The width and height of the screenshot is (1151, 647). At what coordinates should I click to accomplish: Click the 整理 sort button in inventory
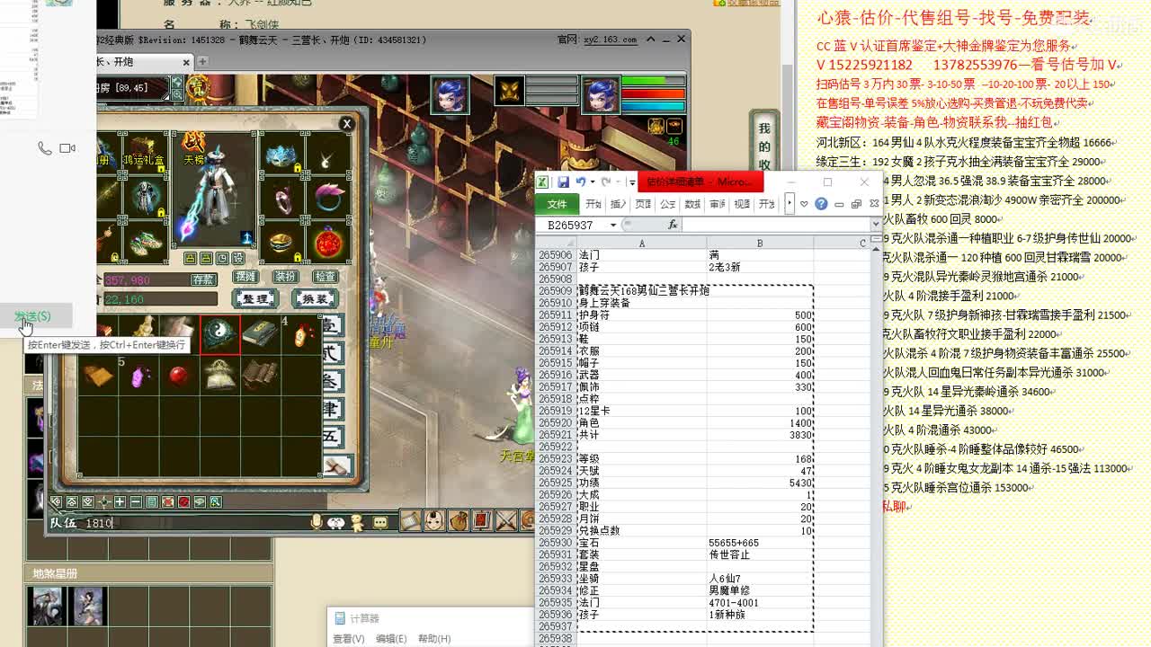(x=255, y=299)
